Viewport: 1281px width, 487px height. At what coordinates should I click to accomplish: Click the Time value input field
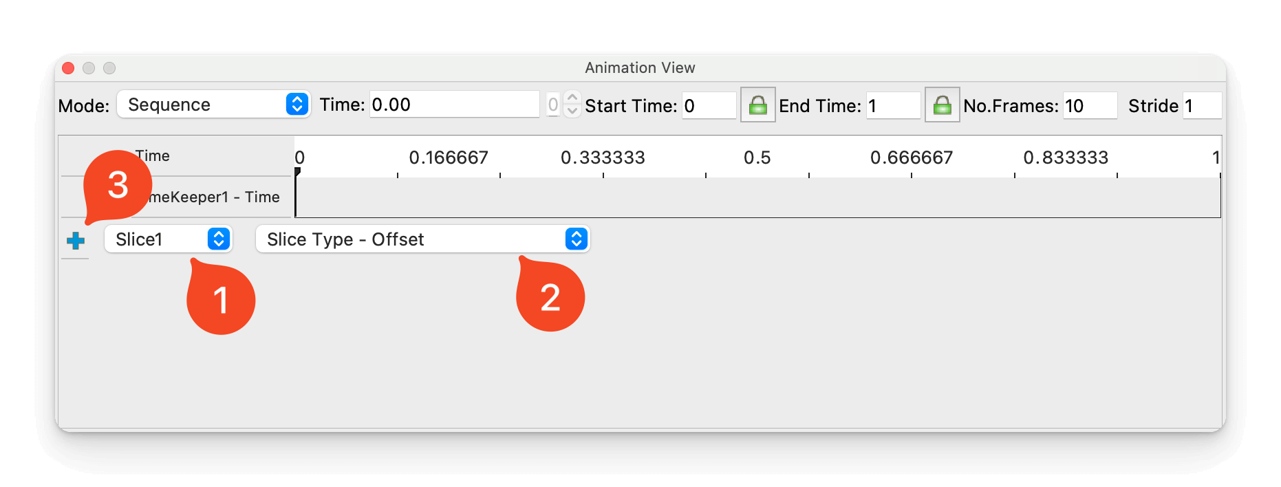point(454,104)
